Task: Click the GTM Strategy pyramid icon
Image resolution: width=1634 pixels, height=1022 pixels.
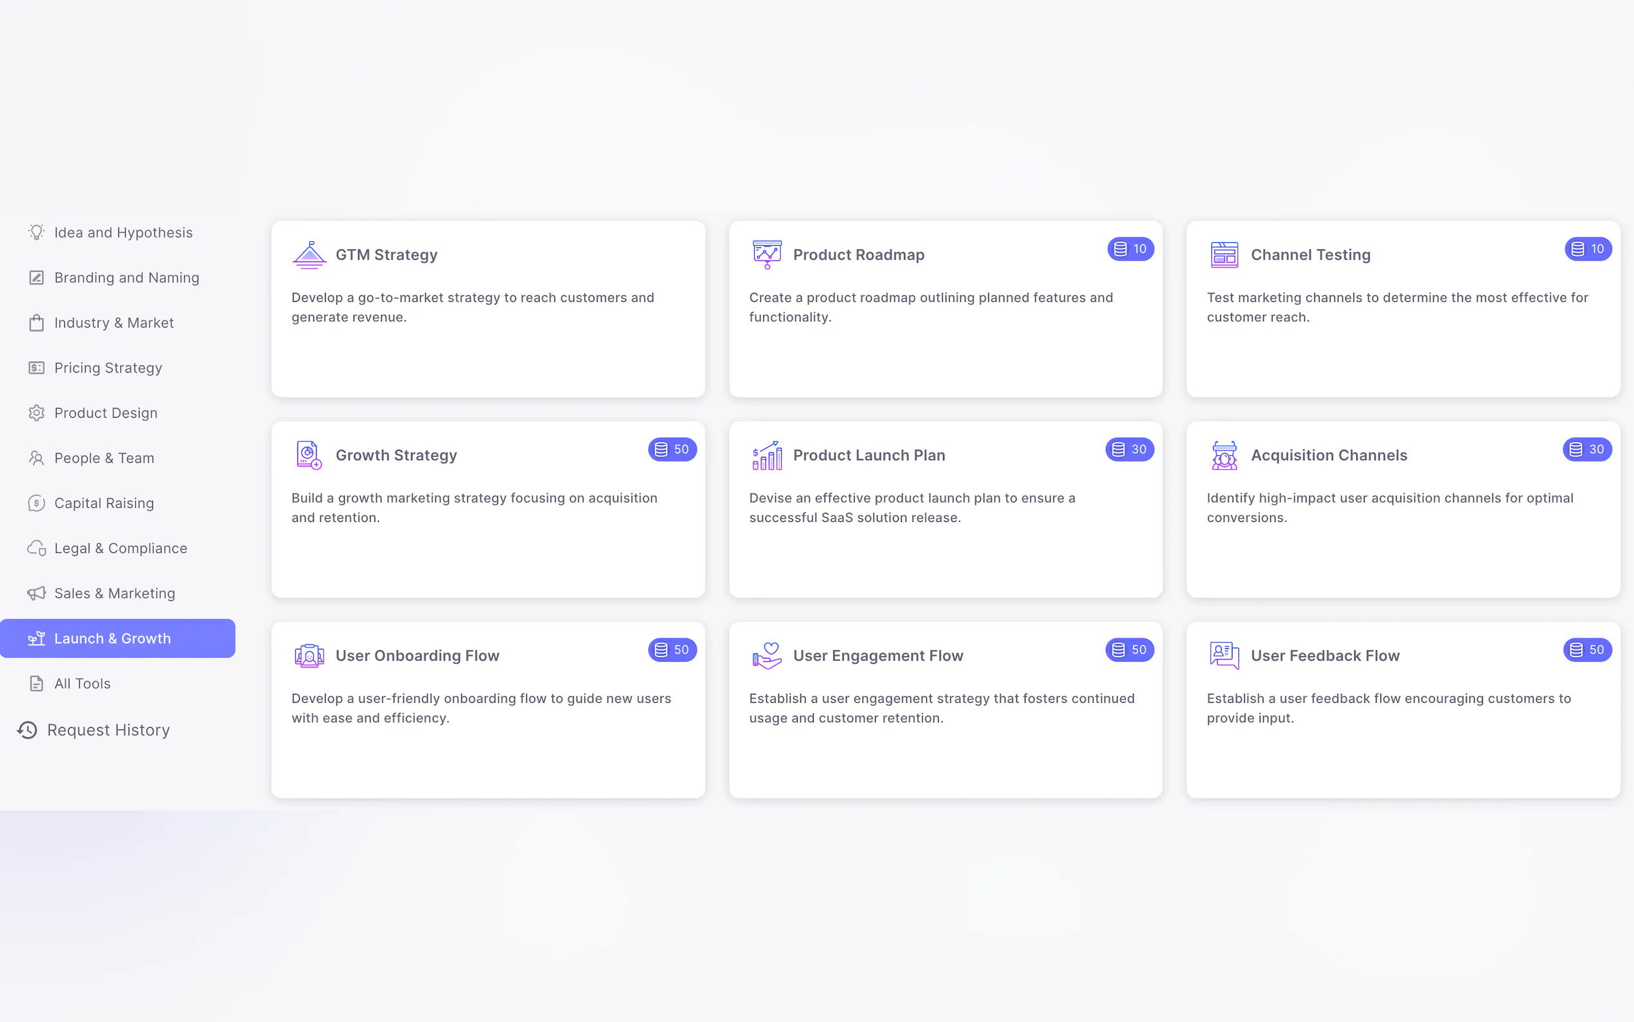Action: (309, 255)
